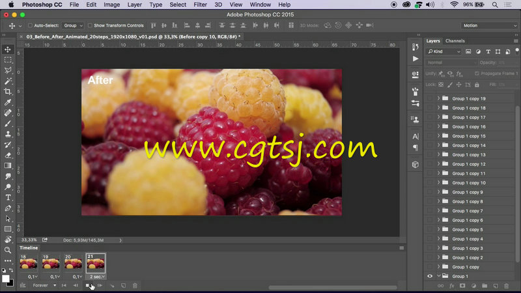Image resolution: width=521 pixels, height=293 pixels.
Task: Open the layer Kind filter dropdown
Action: click(x=444, y=51)
